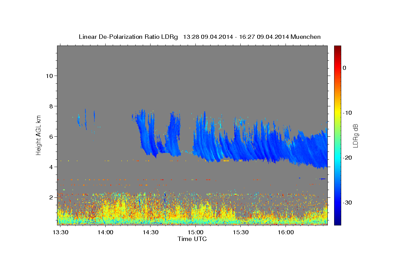Click the height label '4'
This screenshot has height=270, width=405.
click(x=51, y=167)
